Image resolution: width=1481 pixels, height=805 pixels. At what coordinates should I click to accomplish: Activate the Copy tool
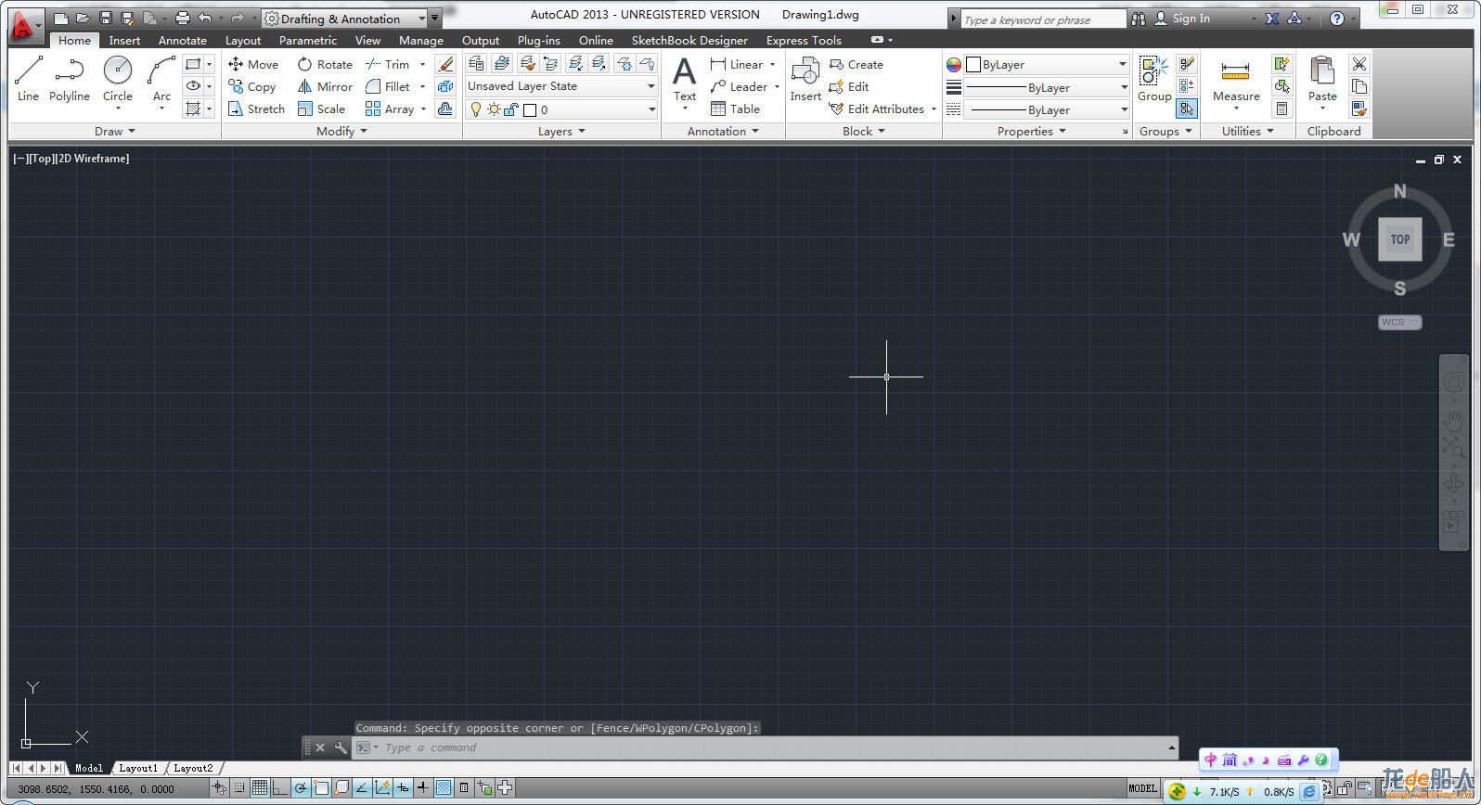[x=252, y=86]
